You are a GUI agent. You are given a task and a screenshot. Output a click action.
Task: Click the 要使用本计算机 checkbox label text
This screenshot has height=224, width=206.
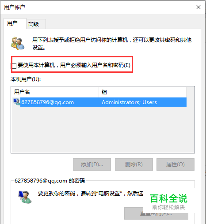pyautogui.click(x=74, y=65)
